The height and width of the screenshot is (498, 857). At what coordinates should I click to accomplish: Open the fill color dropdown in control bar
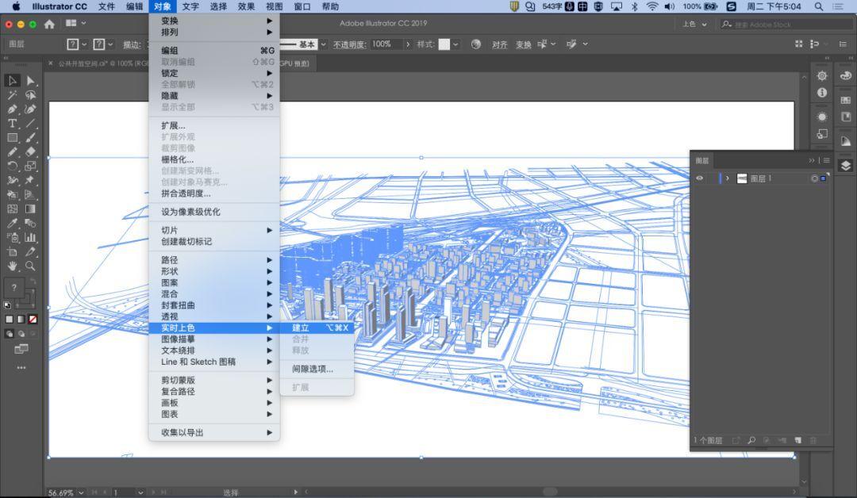[84, 44]
